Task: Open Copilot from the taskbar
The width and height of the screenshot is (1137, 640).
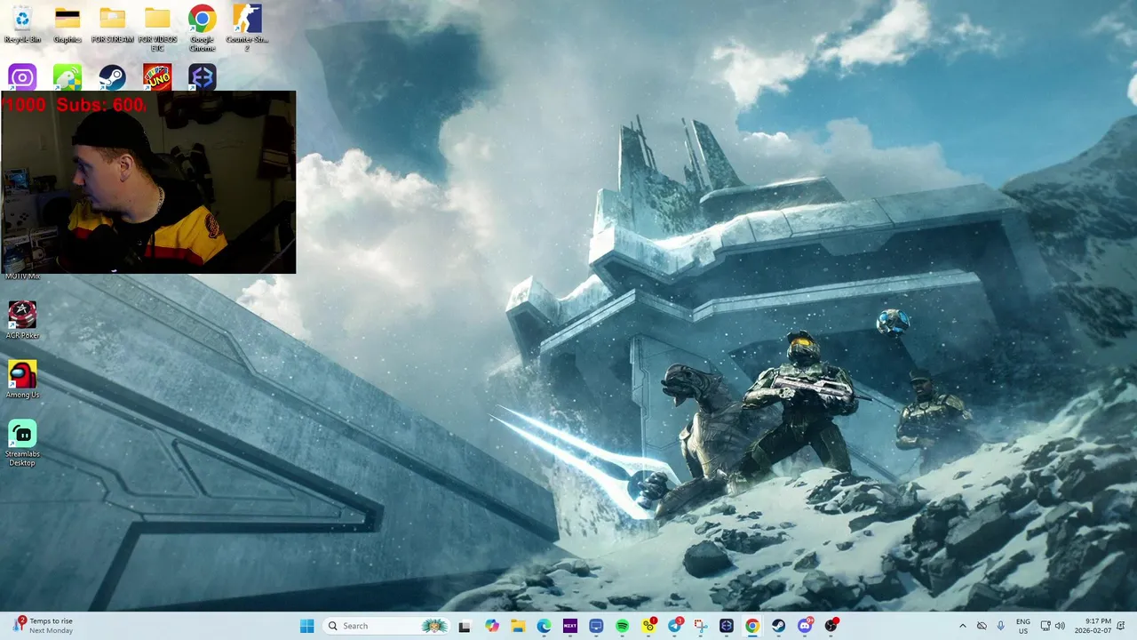Action: [491, 626]
